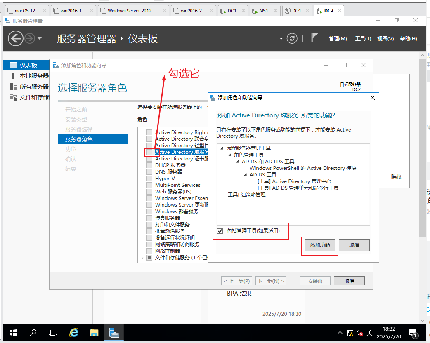Select 服务器角色 step in wizard
The height and width of the screenshot is (343, 430).
(x=93, y=139)
